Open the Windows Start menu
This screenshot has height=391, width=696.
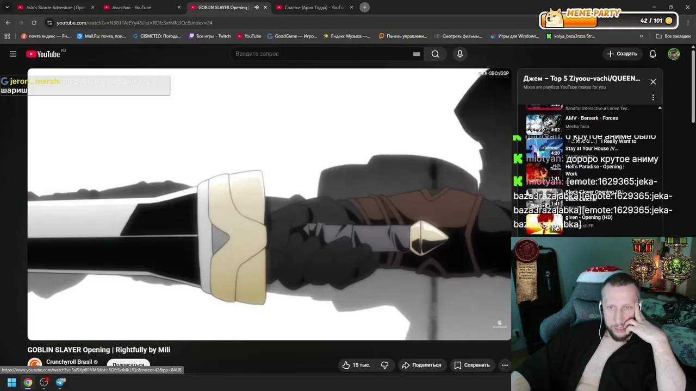pos(11,382)
